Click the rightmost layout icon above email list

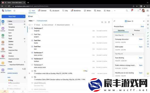[109, 22]
